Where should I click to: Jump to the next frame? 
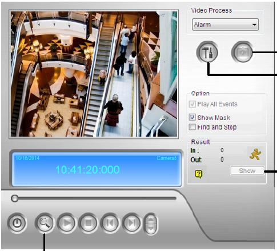(x=131, y=223)
